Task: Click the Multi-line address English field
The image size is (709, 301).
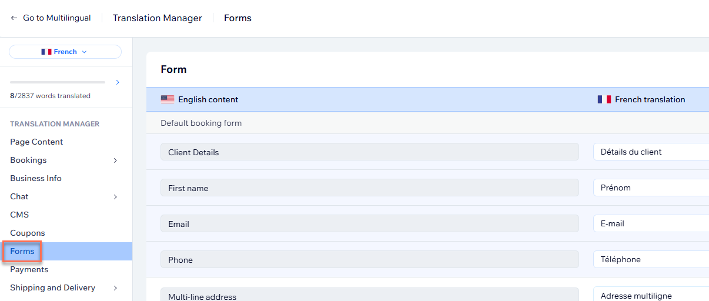Action: tap(370, 295)
